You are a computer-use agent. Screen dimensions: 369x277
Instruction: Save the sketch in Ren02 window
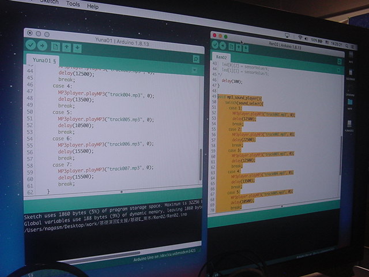point(246,48)
